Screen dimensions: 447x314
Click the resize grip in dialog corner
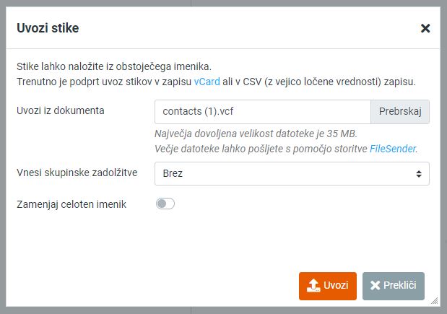point(434,300)
